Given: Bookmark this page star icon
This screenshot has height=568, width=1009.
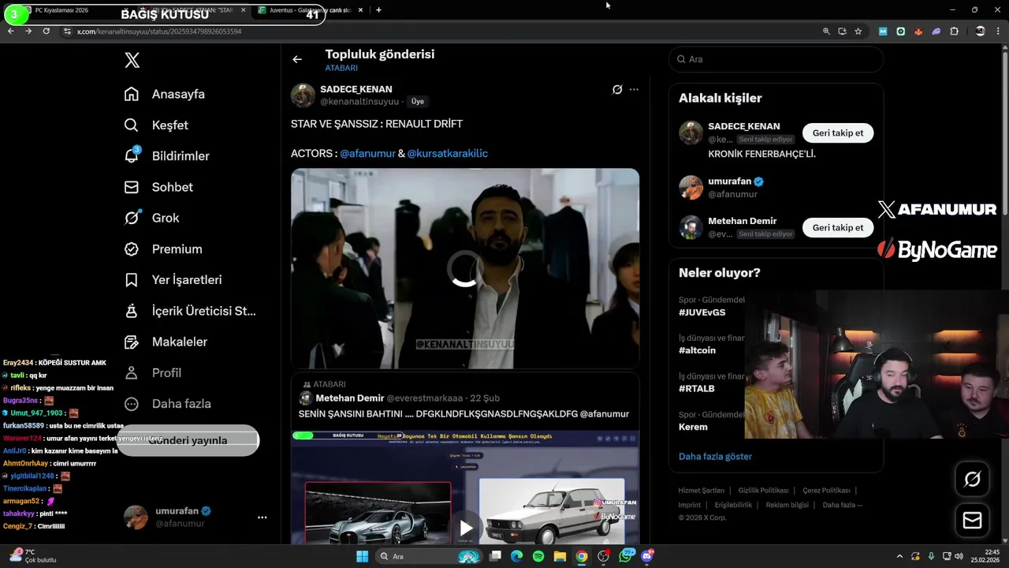Looking at the screenshot, I should tap(858, 32).
